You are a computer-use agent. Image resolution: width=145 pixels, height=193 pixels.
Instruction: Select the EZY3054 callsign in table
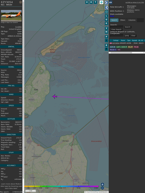[x=116, y=43]
